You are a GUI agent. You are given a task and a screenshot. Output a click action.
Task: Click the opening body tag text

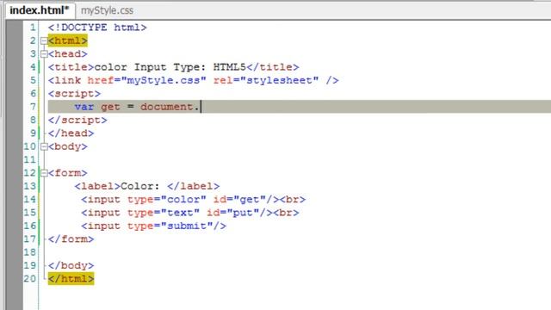point(67,146)
